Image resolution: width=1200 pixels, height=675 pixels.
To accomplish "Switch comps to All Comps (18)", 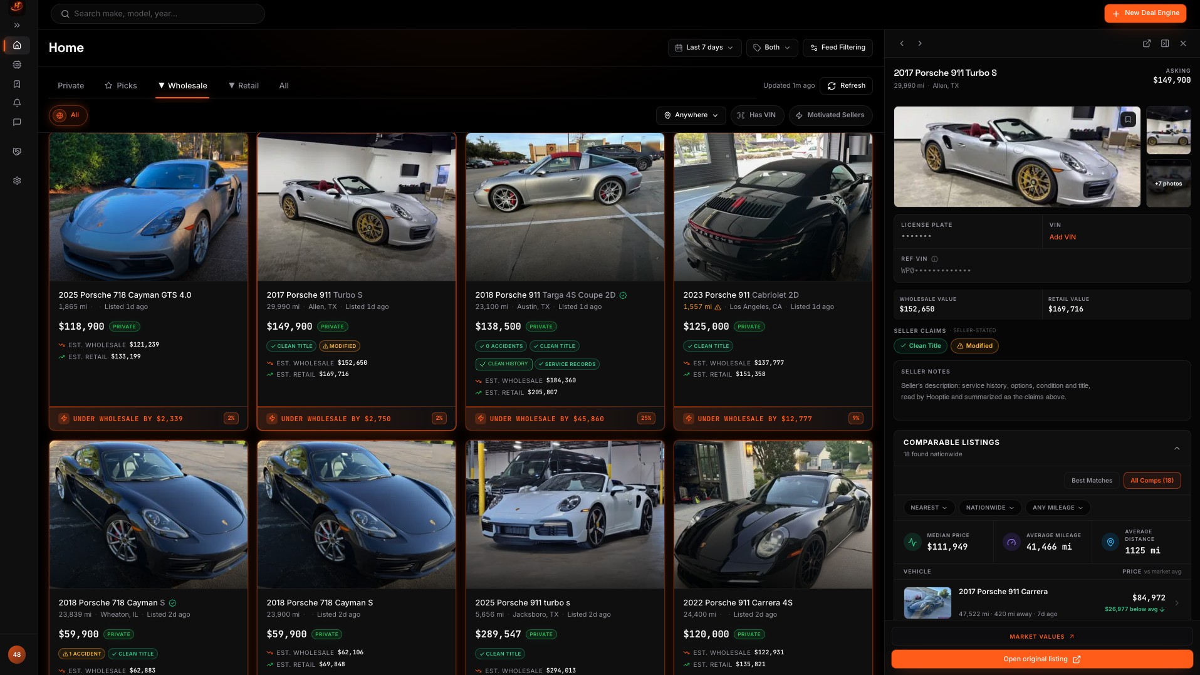I will [x=1152, y=481].
